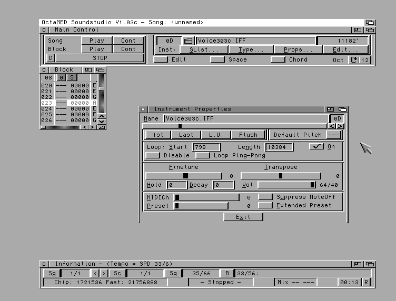Click the Instrument Properties zoom gadget
Screen dimensions: 396x301
coord(330,109)
